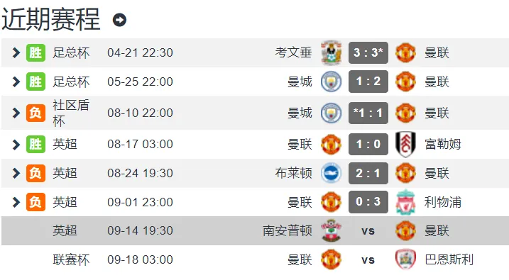Click the Brighton club crest
509x280 pixels.
click(x=331, y=173)
